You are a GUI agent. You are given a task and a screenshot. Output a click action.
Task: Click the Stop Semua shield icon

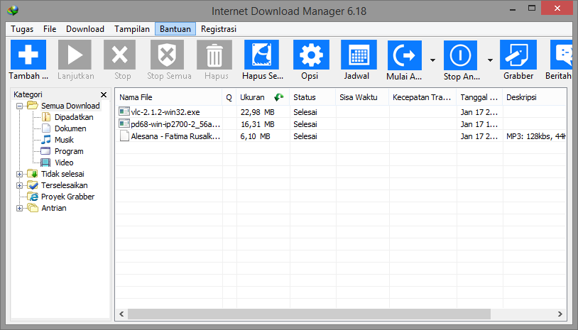167,55
